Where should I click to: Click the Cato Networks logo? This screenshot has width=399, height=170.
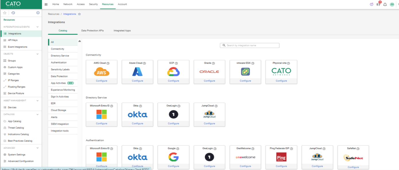tap(13, 4)
